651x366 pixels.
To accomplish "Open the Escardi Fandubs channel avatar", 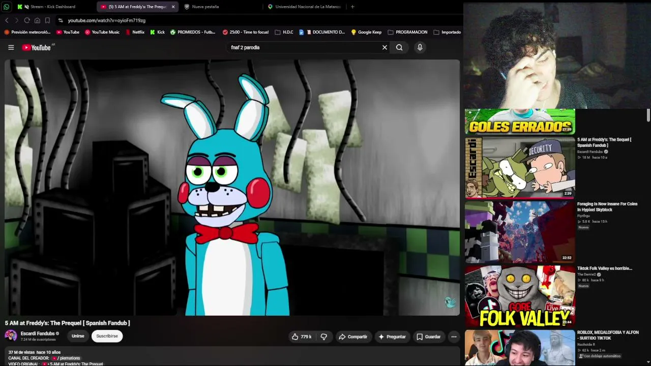I will (11, 335).
